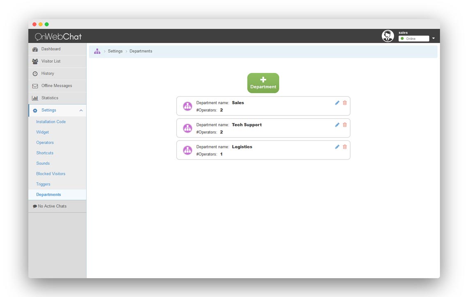The height and width of the screenshot is (297, 468).
Task: Edit the Sales department with the pencil icon
Action: pos(337,103)
